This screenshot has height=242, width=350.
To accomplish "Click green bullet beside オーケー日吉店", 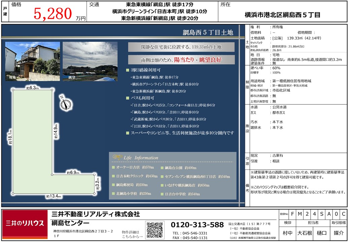I will click(113, 167).
